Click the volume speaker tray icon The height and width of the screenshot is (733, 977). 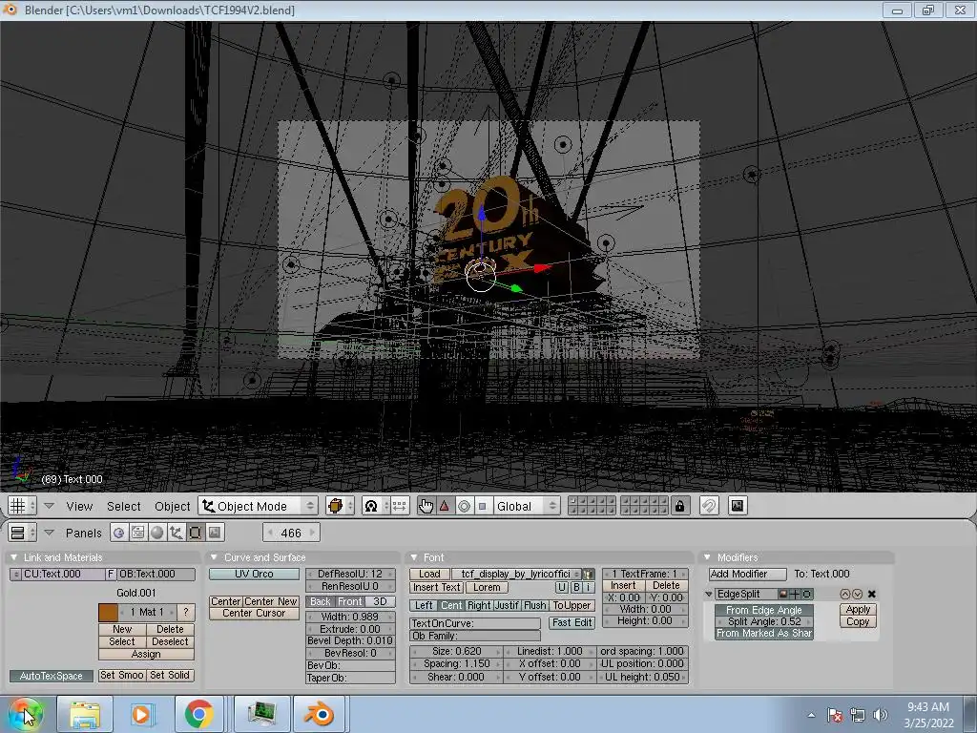point(880,715)
